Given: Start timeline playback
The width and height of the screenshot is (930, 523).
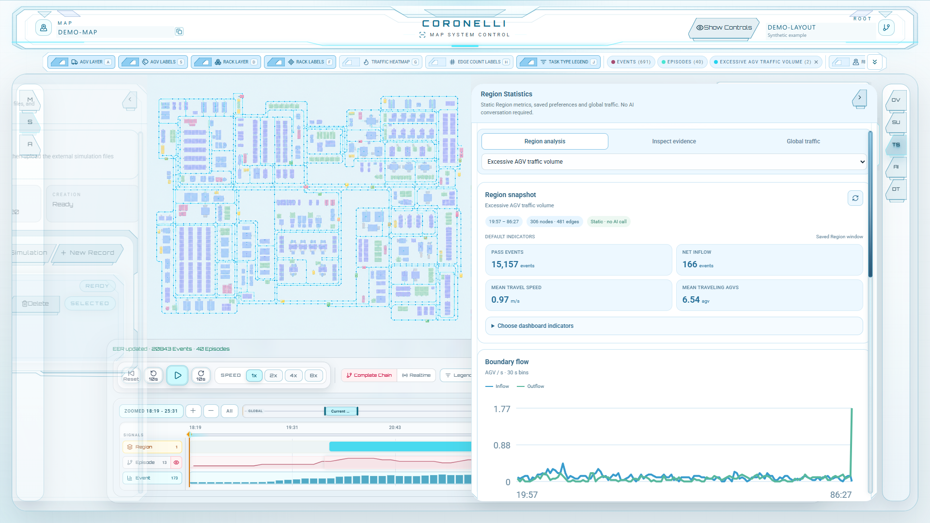Looking at the screenshot, I should coord(177,375).
